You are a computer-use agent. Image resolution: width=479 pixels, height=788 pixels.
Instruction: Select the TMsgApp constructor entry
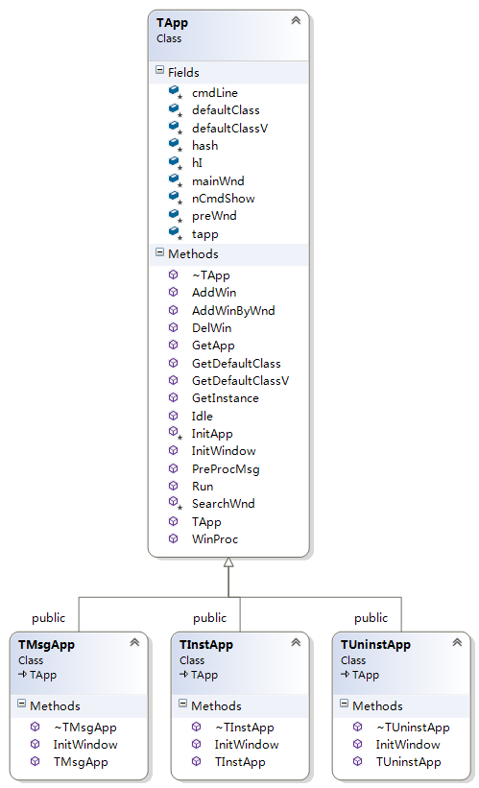tap(79, 762)
